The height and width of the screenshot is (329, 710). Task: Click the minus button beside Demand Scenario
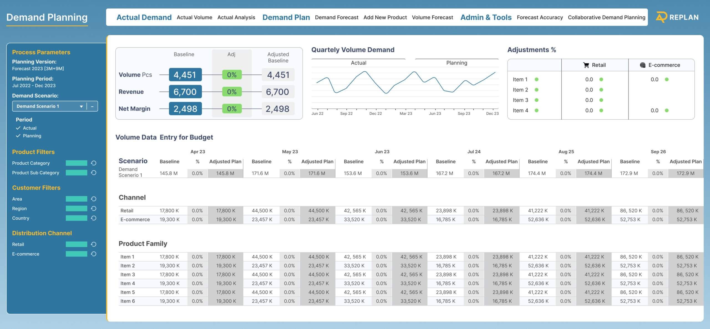click(92, 106)
